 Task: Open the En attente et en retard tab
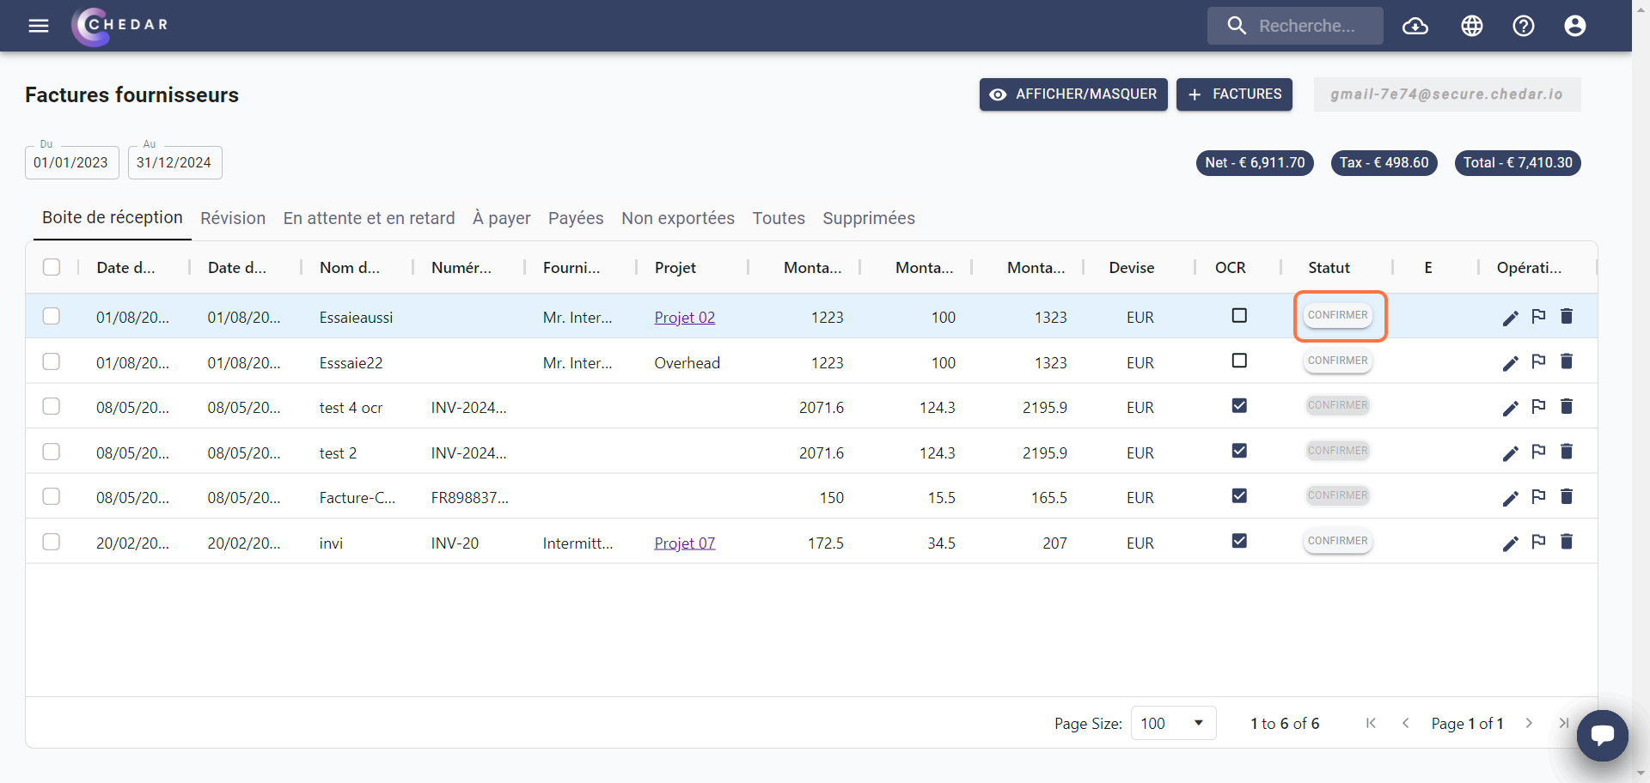coord(369,218)
